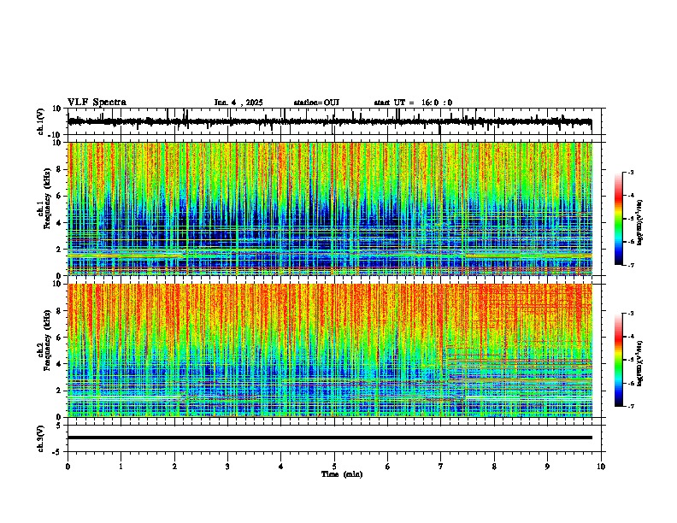Click the ch.2 spectrogram color scale bar
The image size is (677, 523).
click(x=618, y=360)
